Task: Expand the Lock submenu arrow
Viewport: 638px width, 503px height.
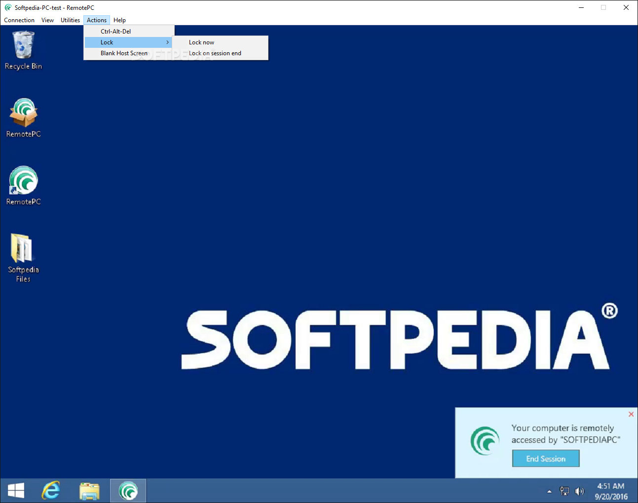Action: click(x=168, y=42)
